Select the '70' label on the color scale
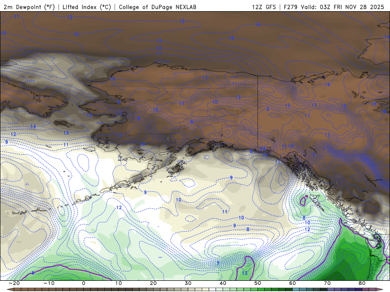Screen dimensions: 390x292 pyautogui.click(x=327, y=283)
